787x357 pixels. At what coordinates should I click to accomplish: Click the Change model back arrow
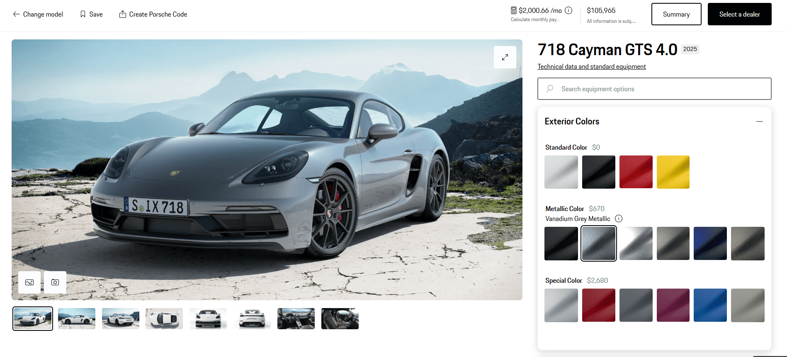(17, 14)
